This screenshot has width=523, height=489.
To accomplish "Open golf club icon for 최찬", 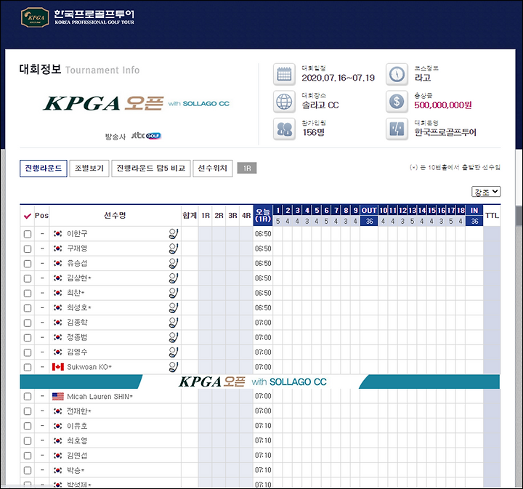I will (x=174, y=293).
